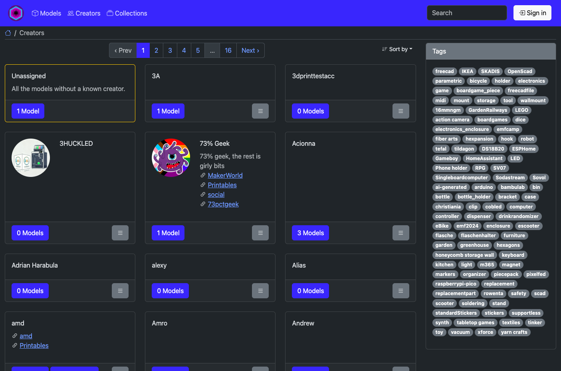Open the Collections nav item
Image resolution: width=561 pixels, height=371 pixels.
click(127, 13)
